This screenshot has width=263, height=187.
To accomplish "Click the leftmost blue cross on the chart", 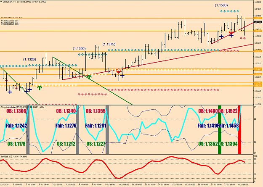I will point(10,92).
